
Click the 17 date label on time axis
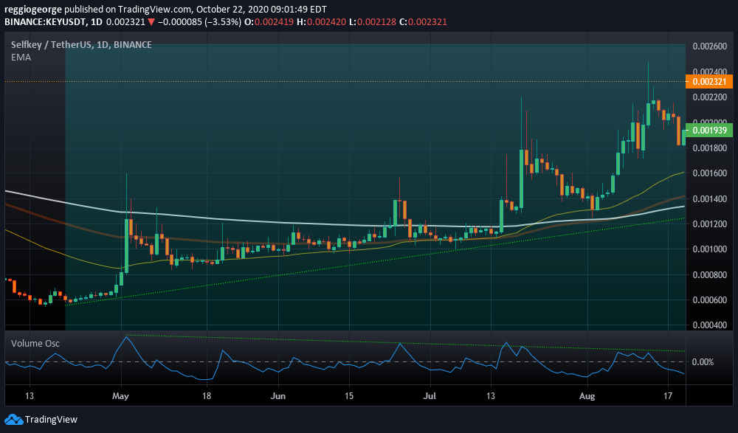[668, 396]
